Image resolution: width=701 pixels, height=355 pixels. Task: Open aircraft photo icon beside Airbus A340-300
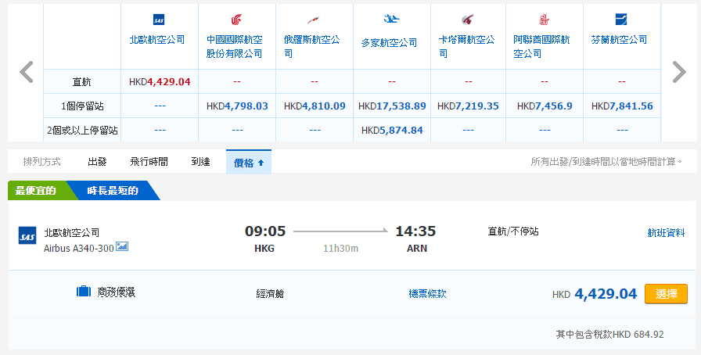click(x=122, y=247)
